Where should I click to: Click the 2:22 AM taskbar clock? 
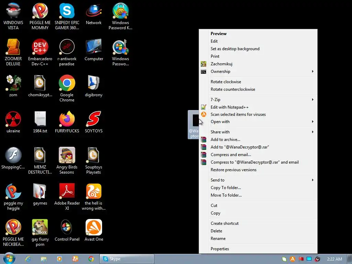point(334,259)
